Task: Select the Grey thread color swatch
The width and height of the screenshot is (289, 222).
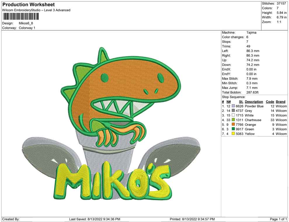Action: [x=233, y=111]
